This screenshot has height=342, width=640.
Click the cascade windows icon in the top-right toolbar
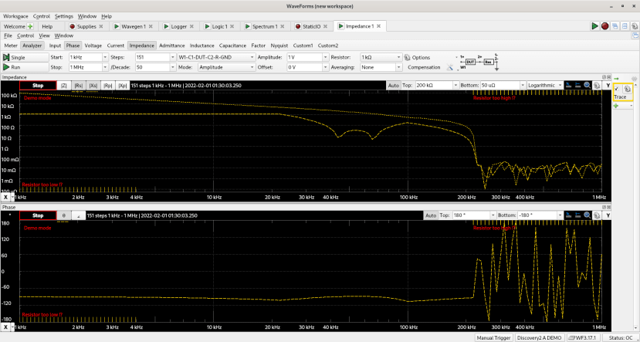(x=615, y=26)
